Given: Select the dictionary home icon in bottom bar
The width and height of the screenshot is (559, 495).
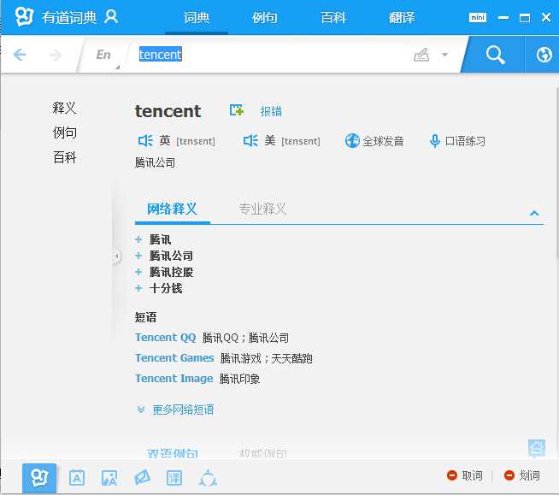Looking at the screenshot, I should point(39,478).
